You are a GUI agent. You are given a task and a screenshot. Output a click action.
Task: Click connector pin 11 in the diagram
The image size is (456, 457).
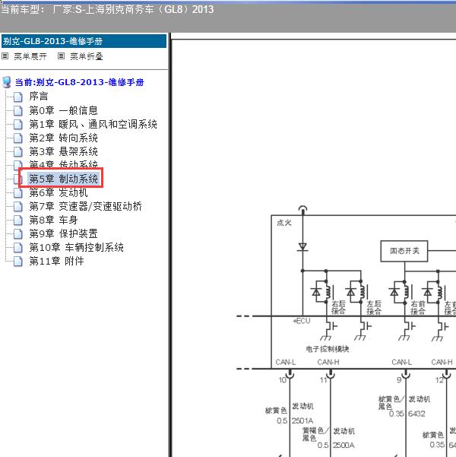pos(324,379)
